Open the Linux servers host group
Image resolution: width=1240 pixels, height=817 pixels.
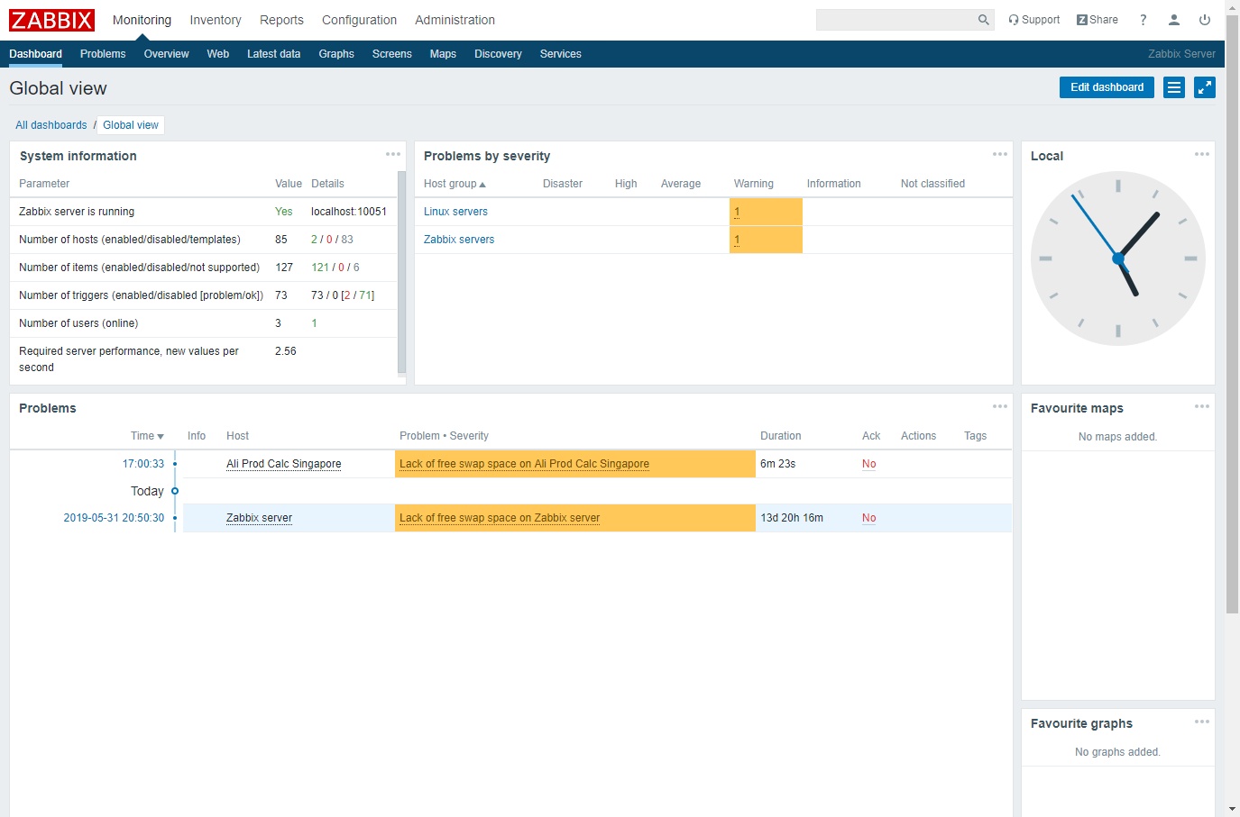455,212
